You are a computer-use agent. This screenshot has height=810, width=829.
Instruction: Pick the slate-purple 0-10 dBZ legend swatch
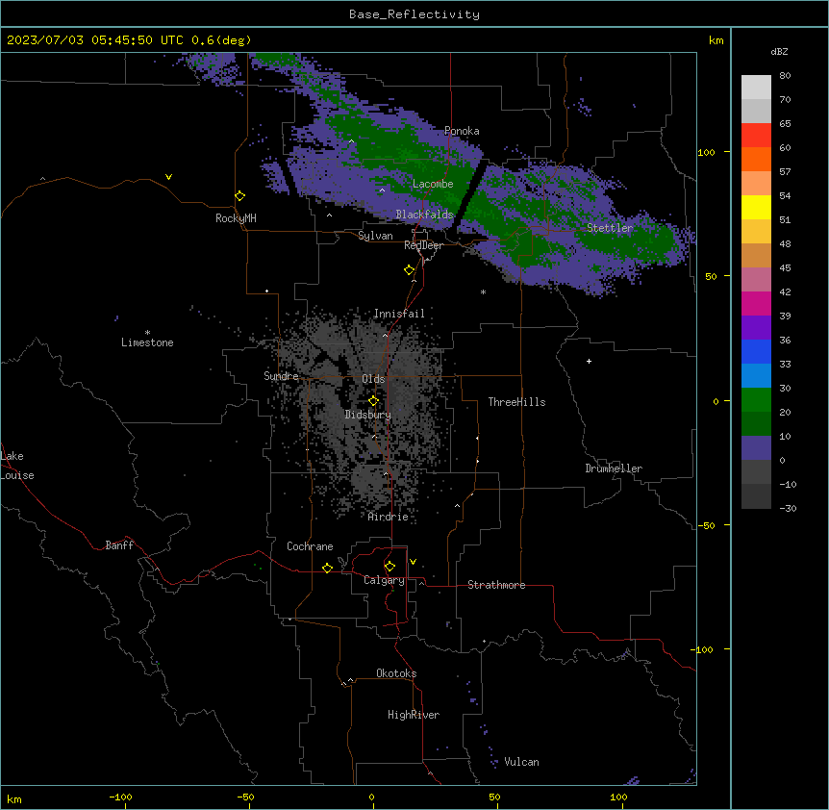coord(756,448)
